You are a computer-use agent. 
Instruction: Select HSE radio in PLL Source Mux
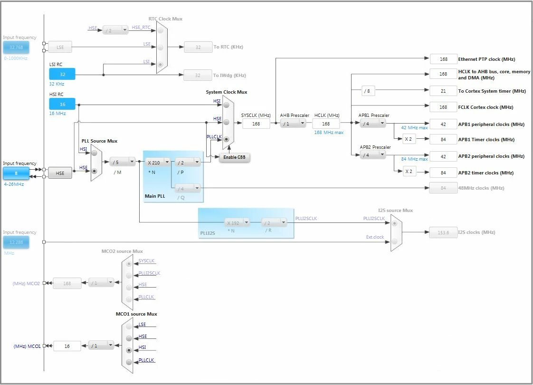(x=95, y=171)
